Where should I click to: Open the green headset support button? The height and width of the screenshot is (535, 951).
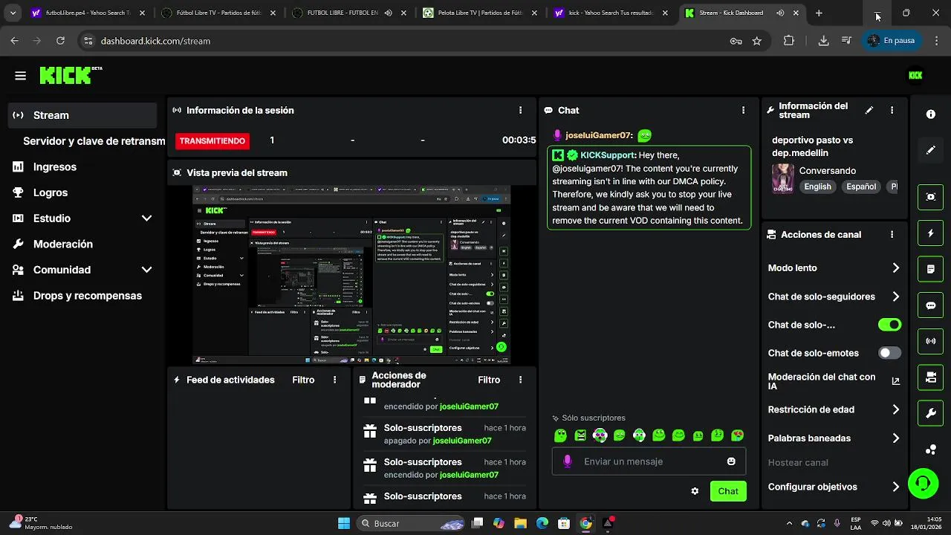click(923, 484)
